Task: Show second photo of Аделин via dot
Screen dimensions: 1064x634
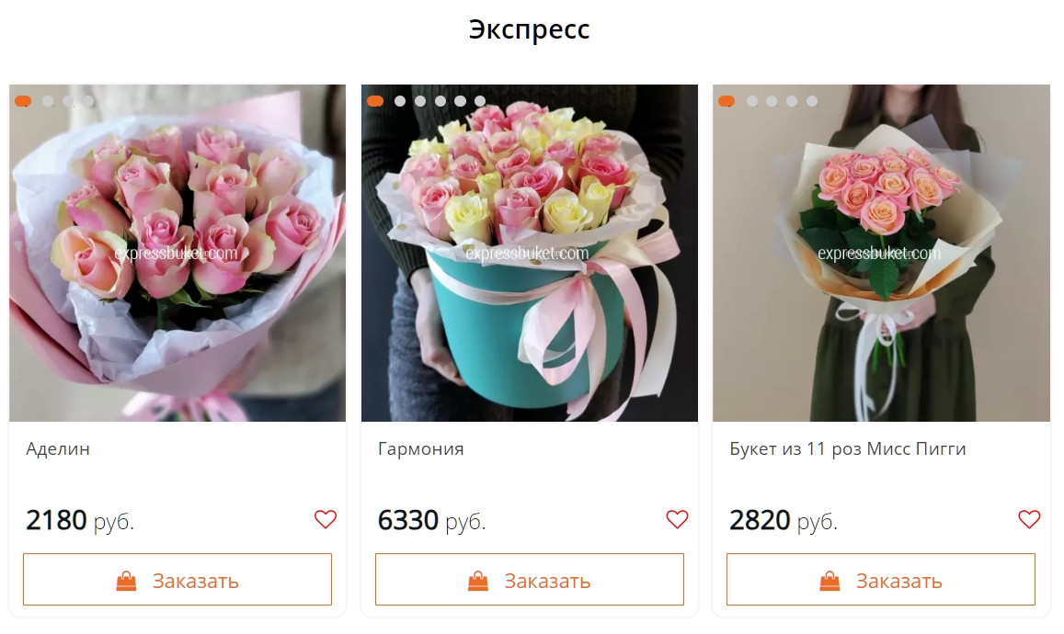Action: coord(48,101)
